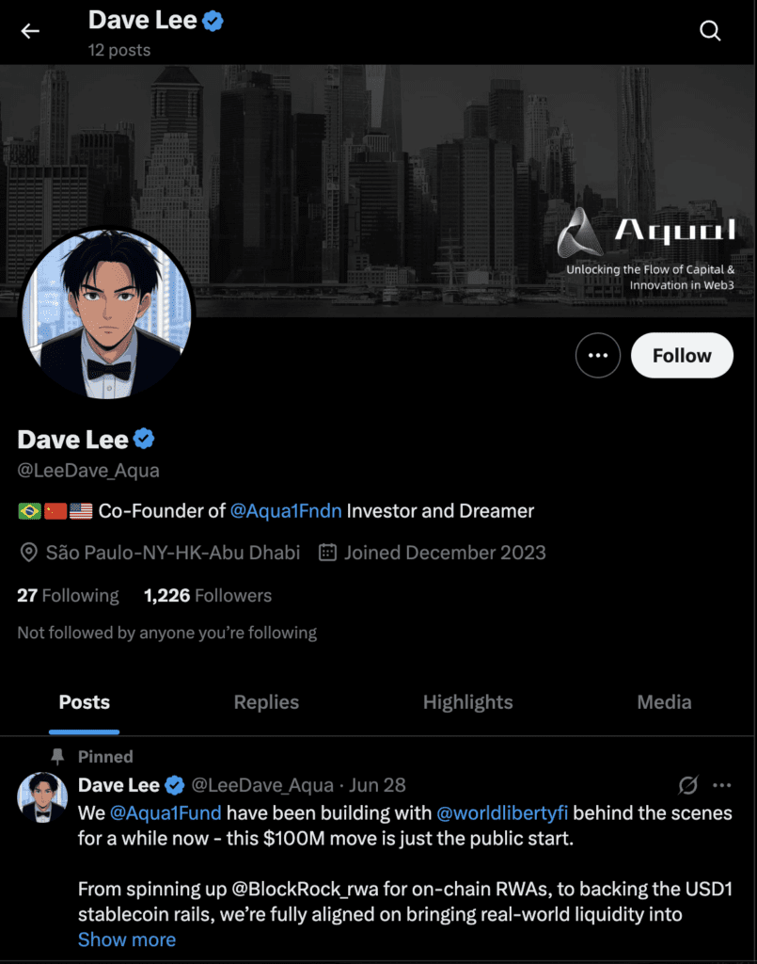Open the Media tab

(664, 702)
